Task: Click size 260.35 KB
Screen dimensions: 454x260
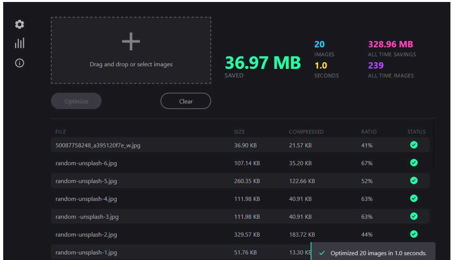Action: (247, 181)
